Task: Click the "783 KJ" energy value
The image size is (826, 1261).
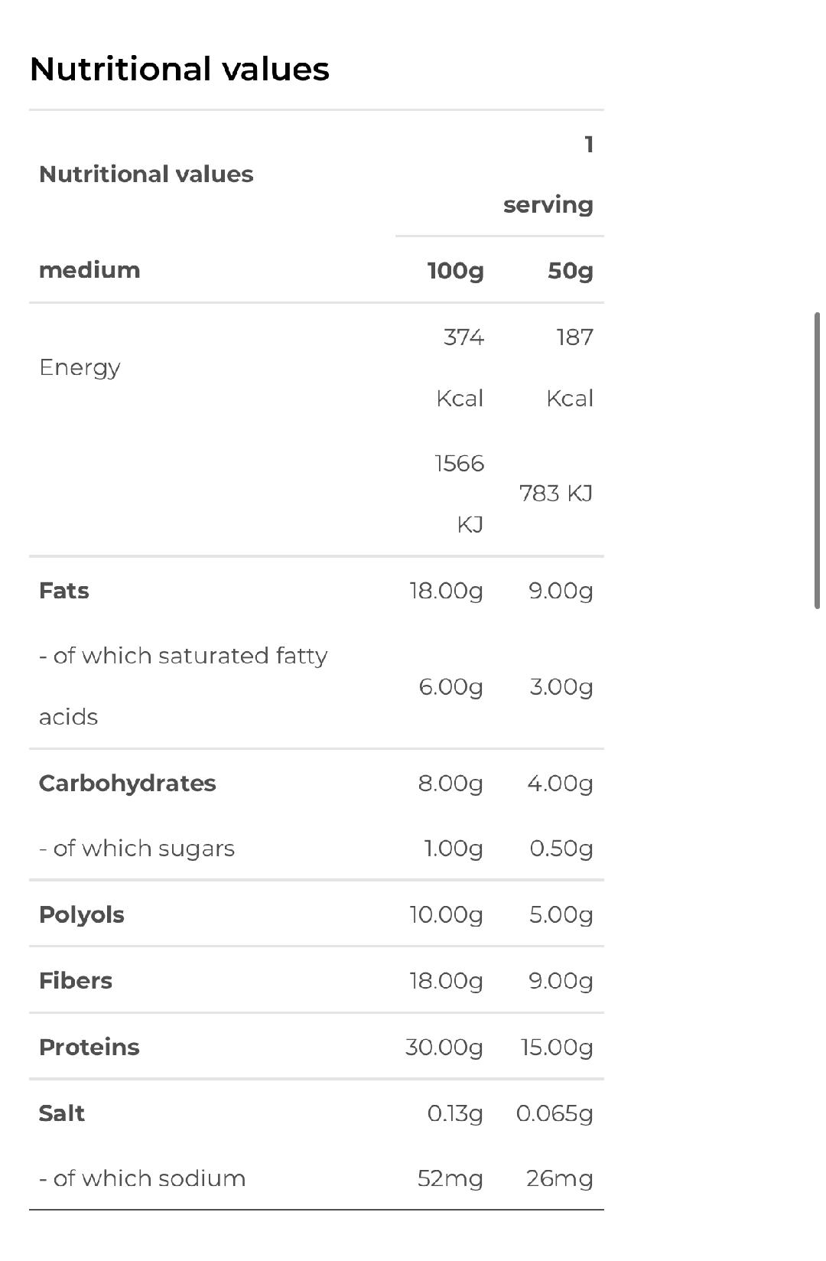Action: click(556, 494)
